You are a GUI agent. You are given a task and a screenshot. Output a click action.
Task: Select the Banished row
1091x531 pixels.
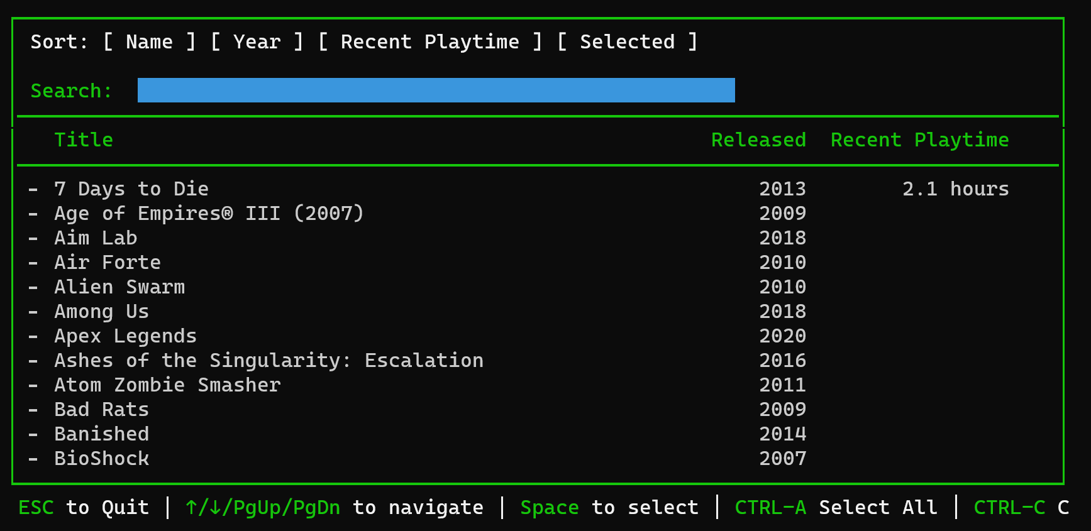pyautogui.click(x=519, y=434)
